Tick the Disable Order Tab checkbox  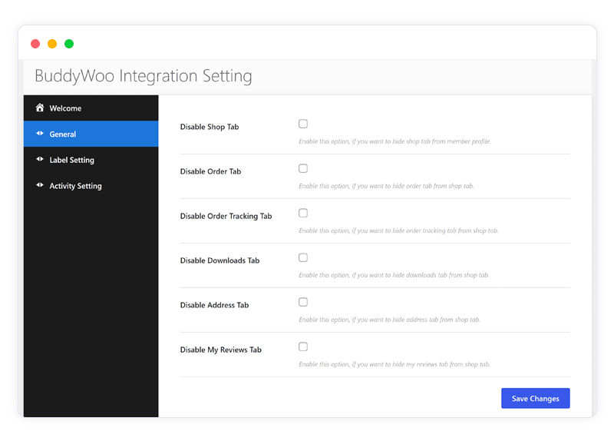tap(303, 168)
